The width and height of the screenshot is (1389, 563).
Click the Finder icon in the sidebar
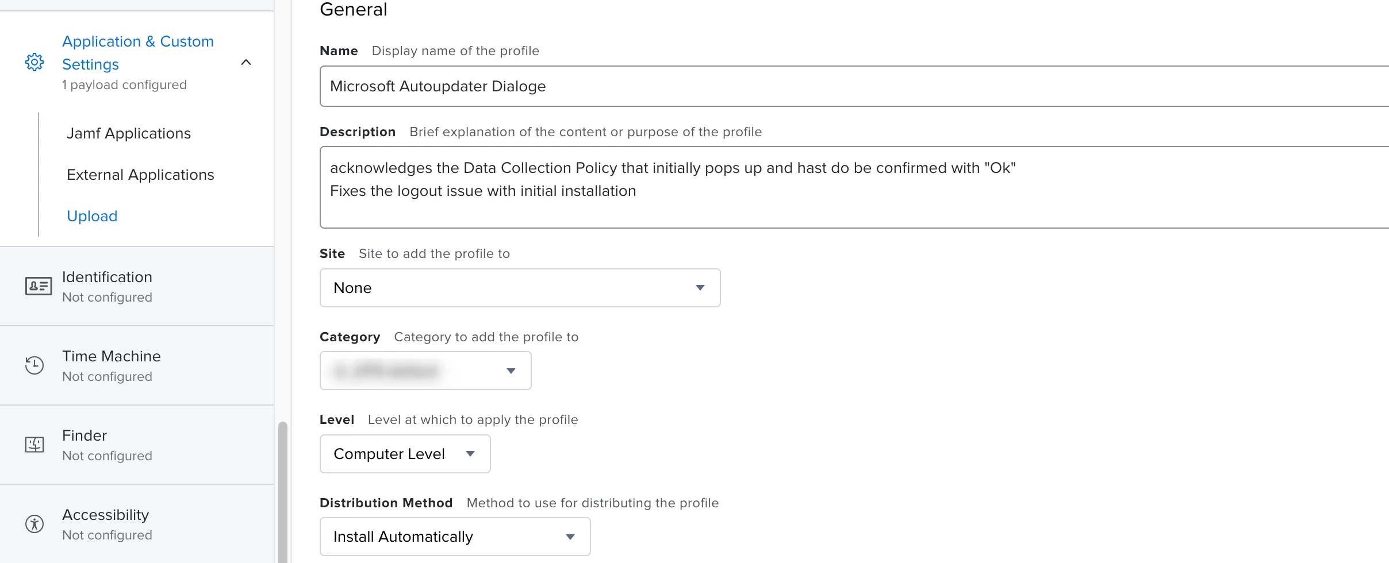click(x=34, y=445)
